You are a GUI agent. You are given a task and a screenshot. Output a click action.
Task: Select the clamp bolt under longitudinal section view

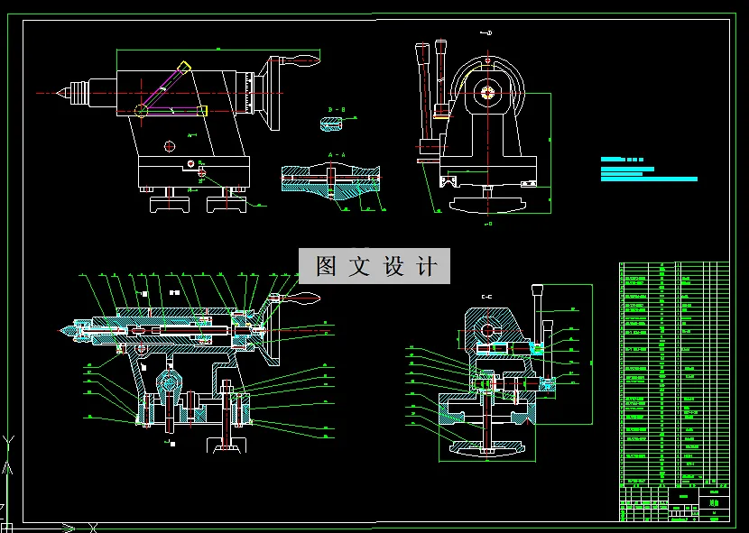[x=227, y=416]
